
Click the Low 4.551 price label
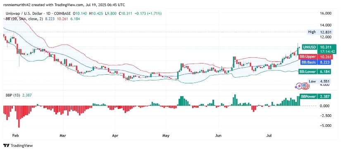[x=320, y=81]
